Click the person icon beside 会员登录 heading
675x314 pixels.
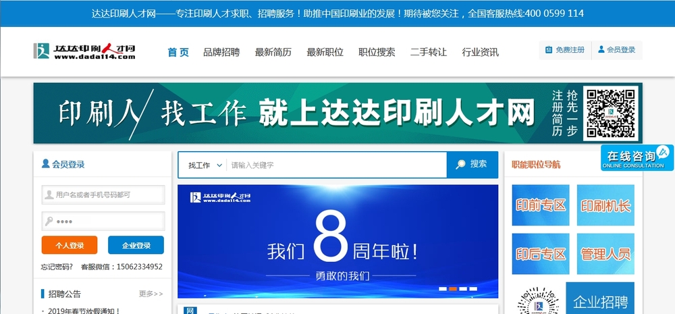[46, 163]
